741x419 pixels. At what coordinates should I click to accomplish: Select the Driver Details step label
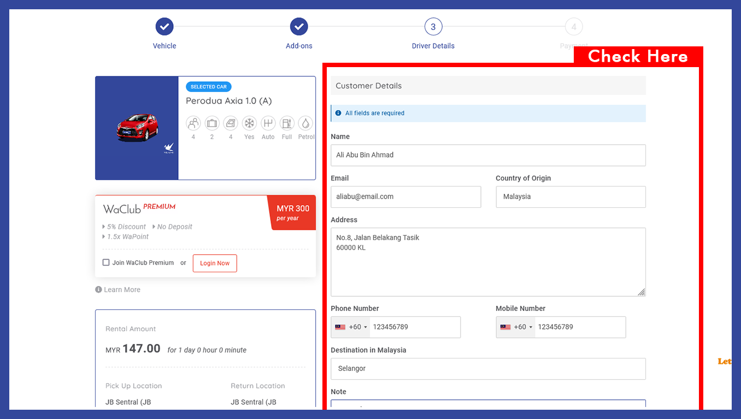(x=433, y=46)
